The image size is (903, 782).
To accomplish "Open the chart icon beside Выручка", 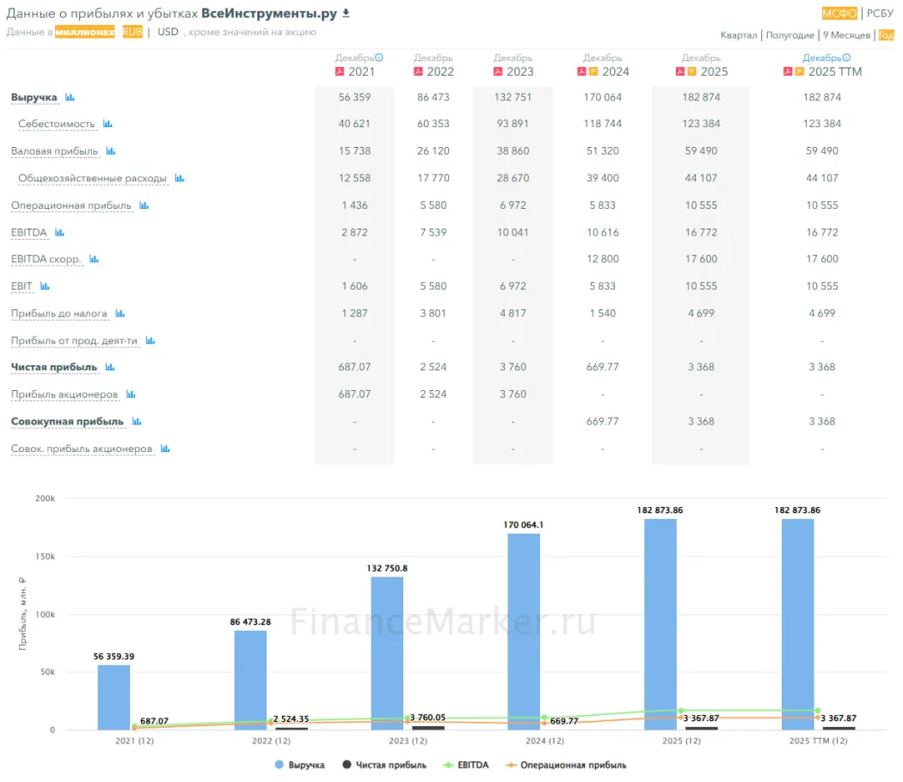I will point(70,98).
